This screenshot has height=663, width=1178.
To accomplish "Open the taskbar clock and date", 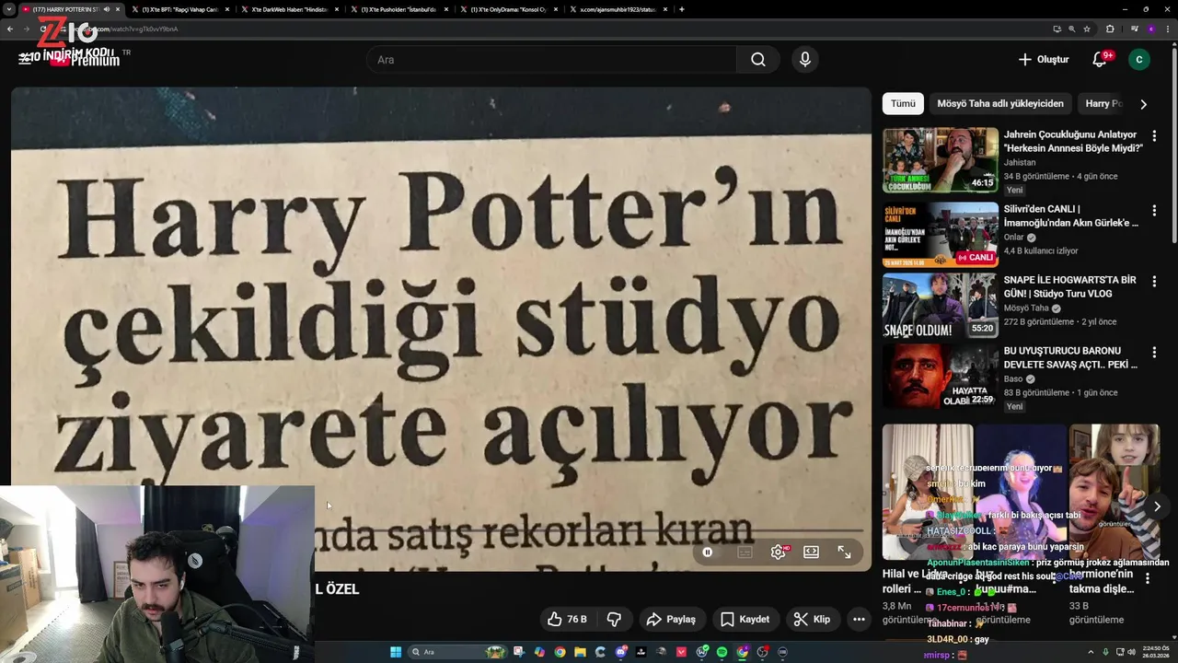I will [1155, 652].
